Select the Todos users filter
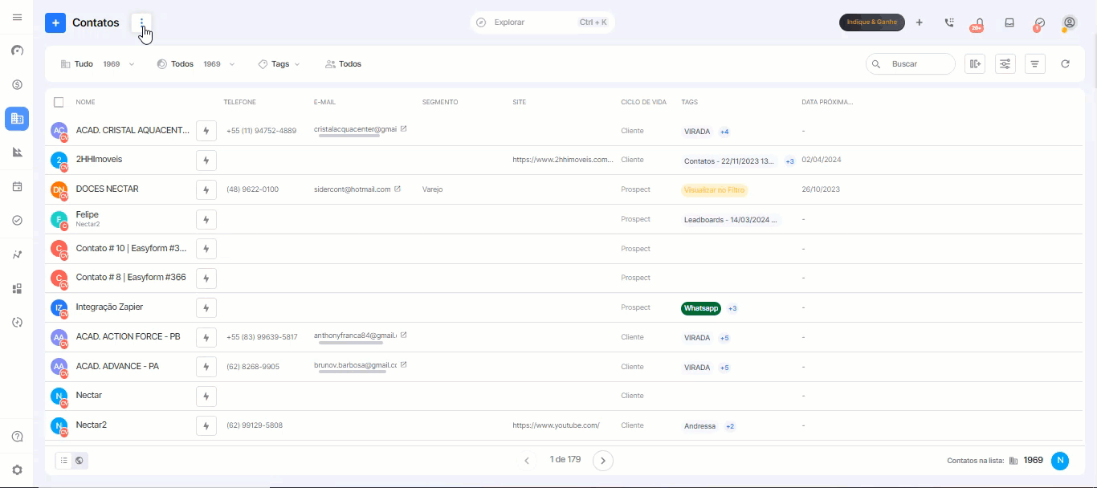This screenshot has width=1097, height=488. click(x=343, y=63)
